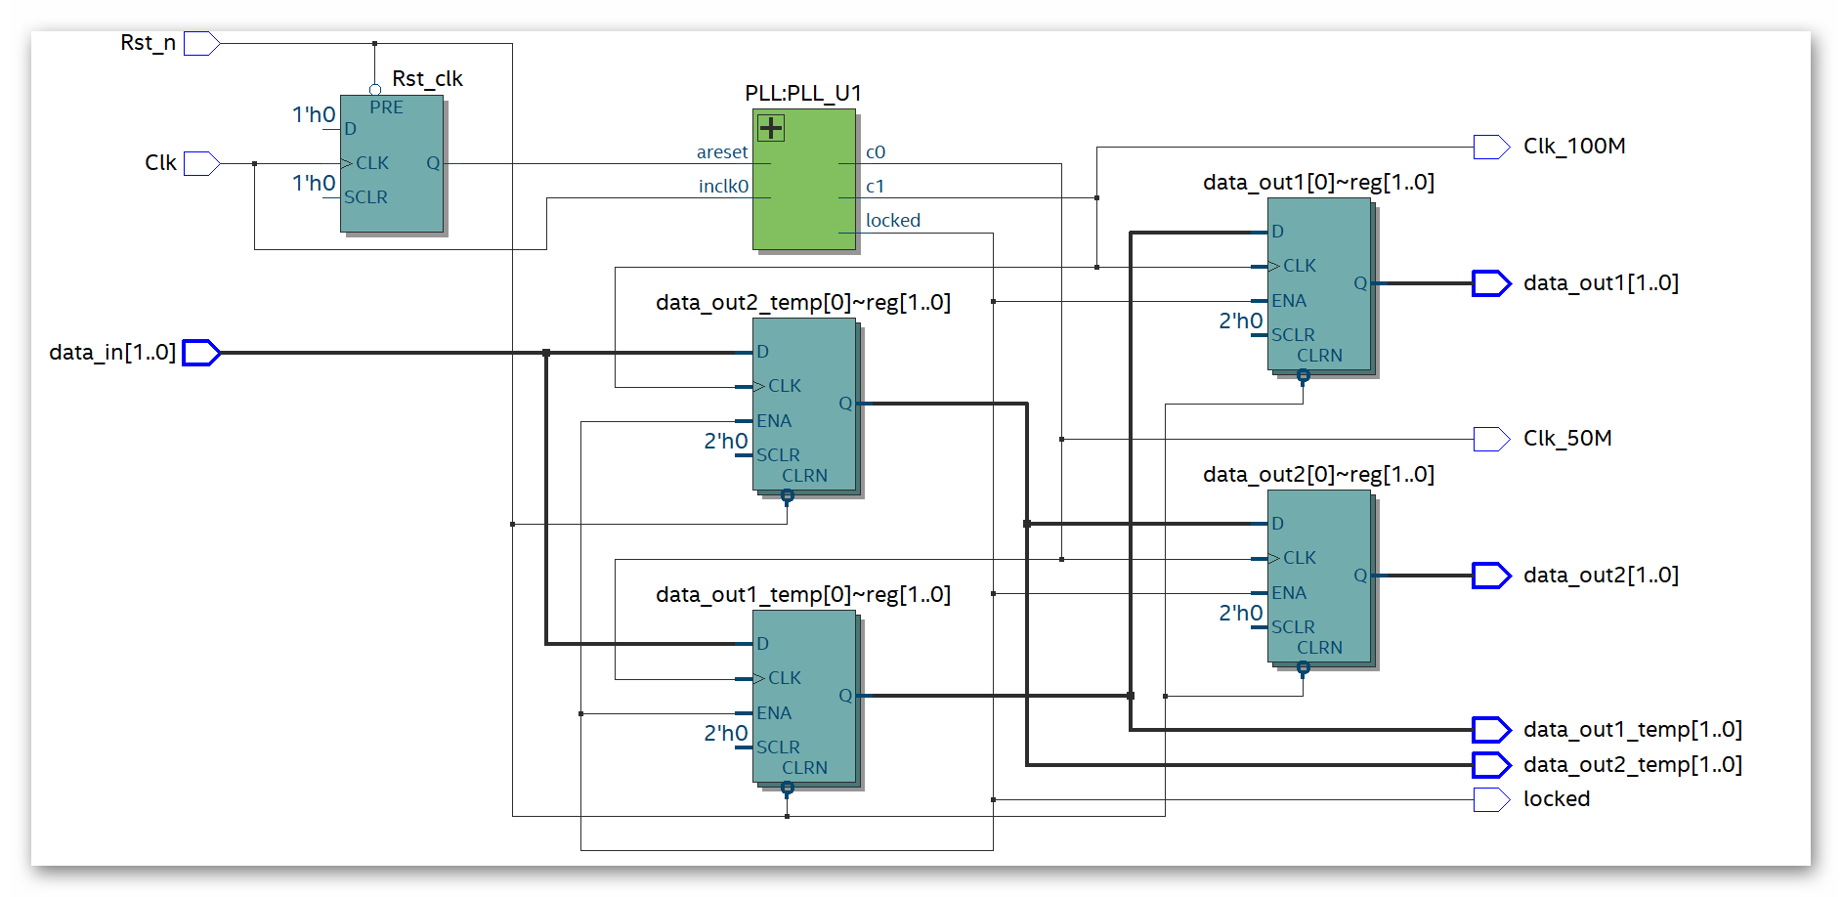Click the areset pin label on PLL

(722, 152)
